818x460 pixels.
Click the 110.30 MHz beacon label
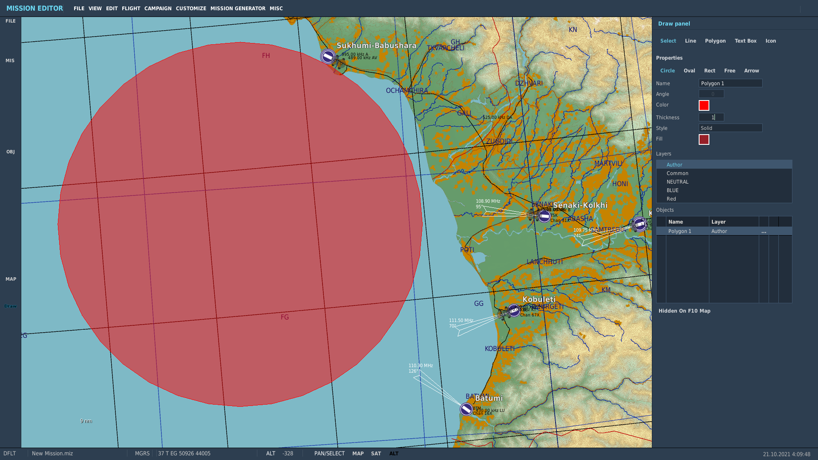(x=421, y=365)
